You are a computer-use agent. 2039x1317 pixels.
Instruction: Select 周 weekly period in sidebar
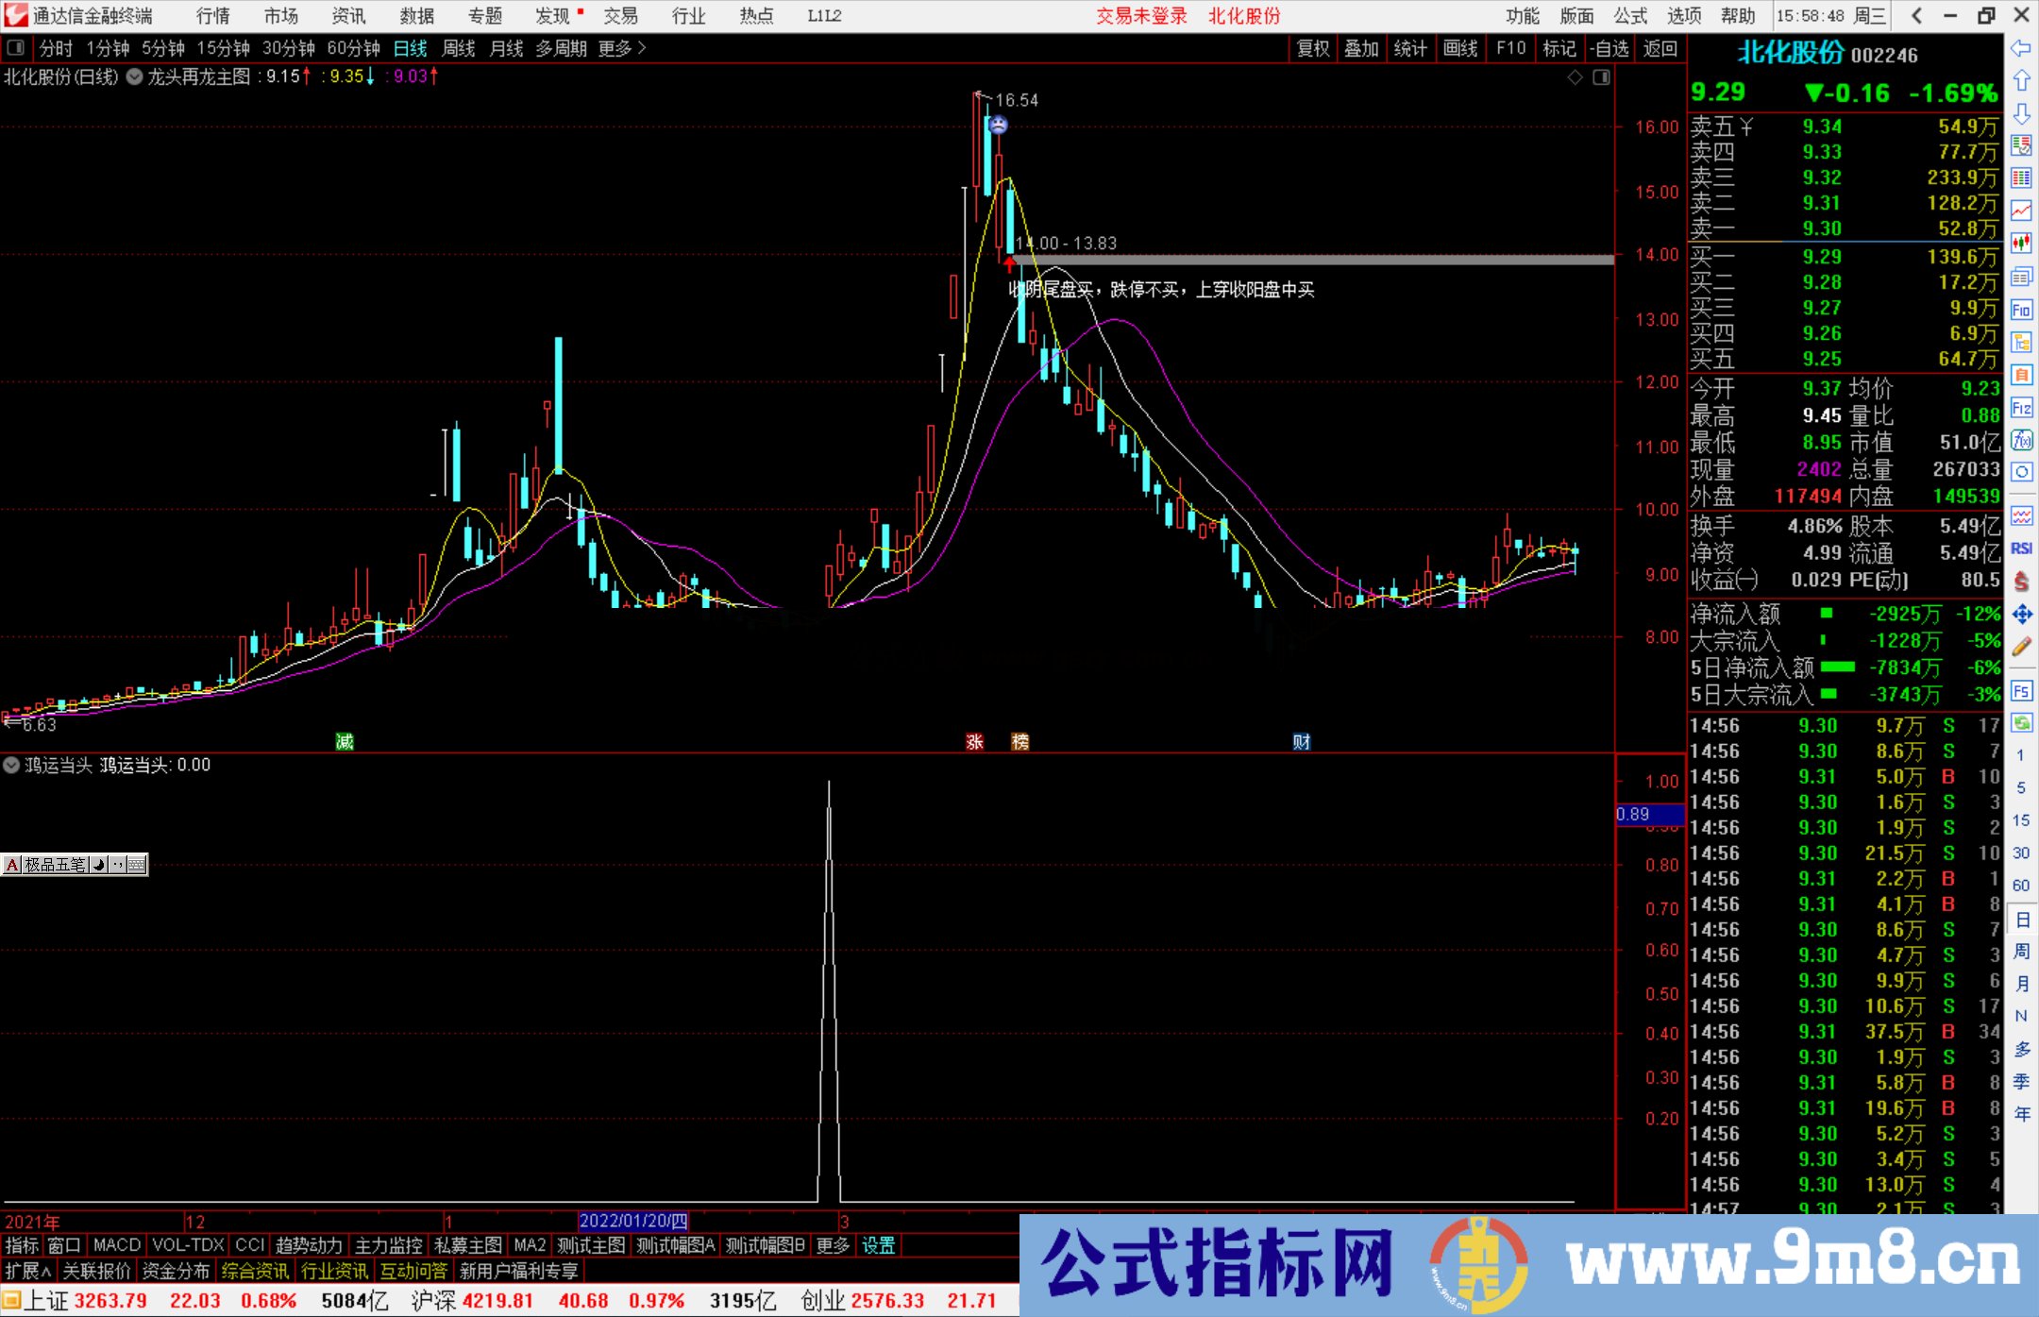point(2021,952)
